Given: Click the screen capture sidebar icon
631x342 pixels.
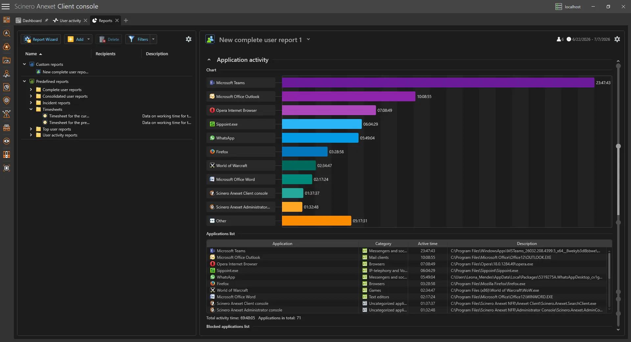Looking at the screenshot, I should [x=7, y=168].
